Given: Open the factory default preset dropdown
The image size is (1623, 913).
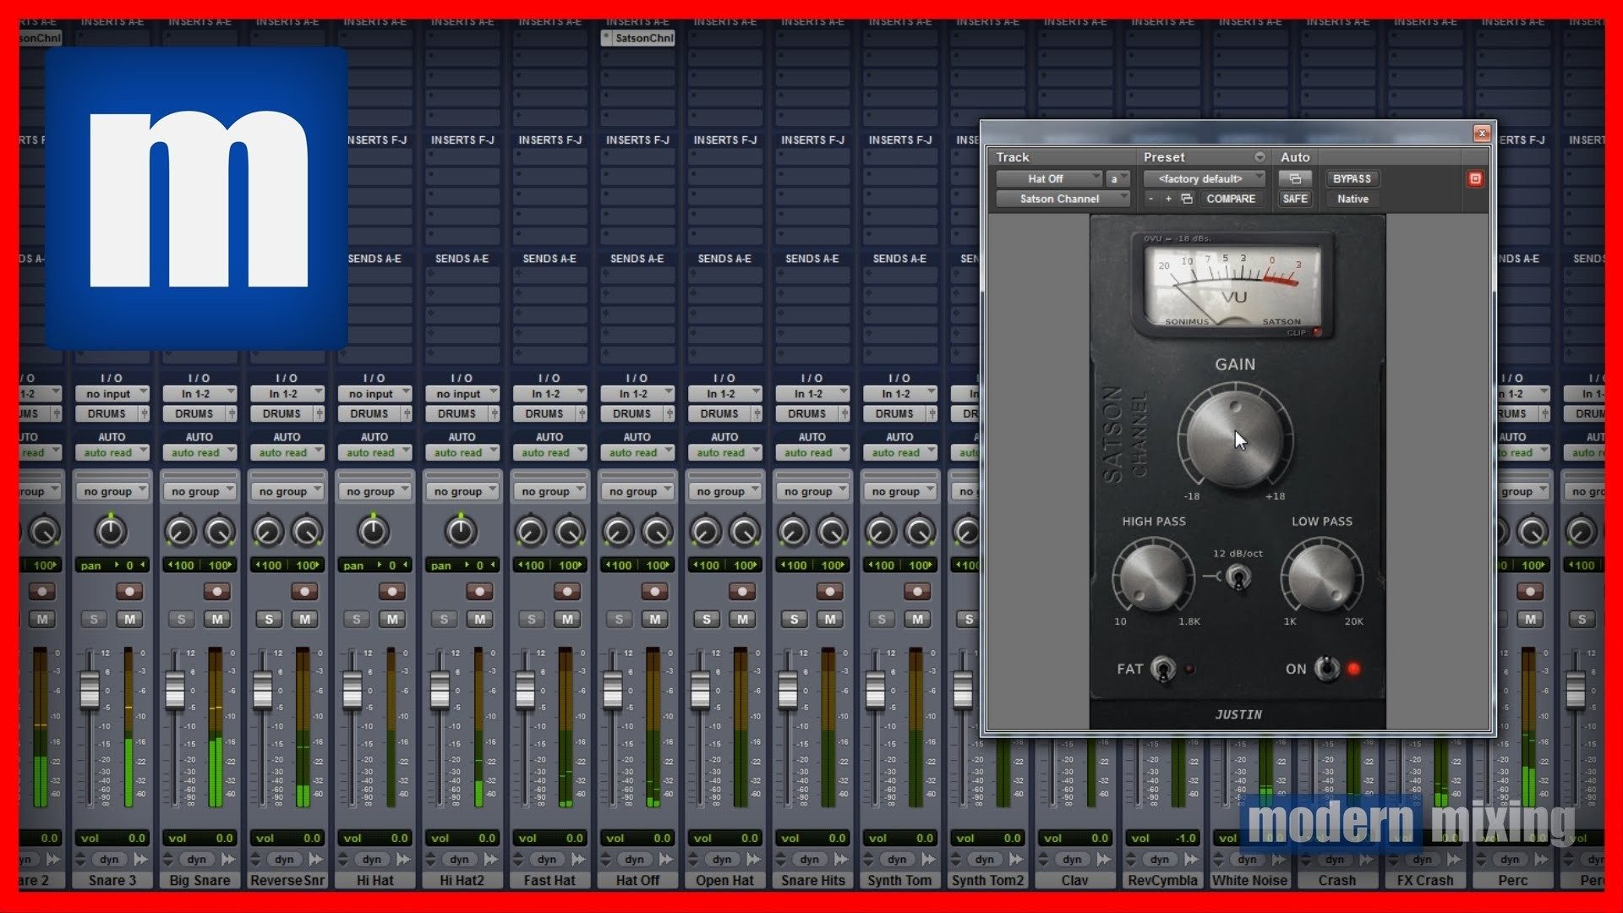Looking at the screenshot, I should tap(1205, 178).
